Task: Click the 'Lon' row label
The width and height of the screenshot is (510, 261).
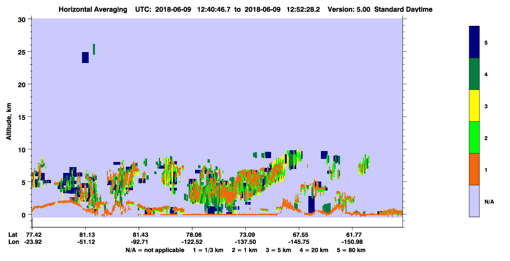Action: [x=13, y=242]
